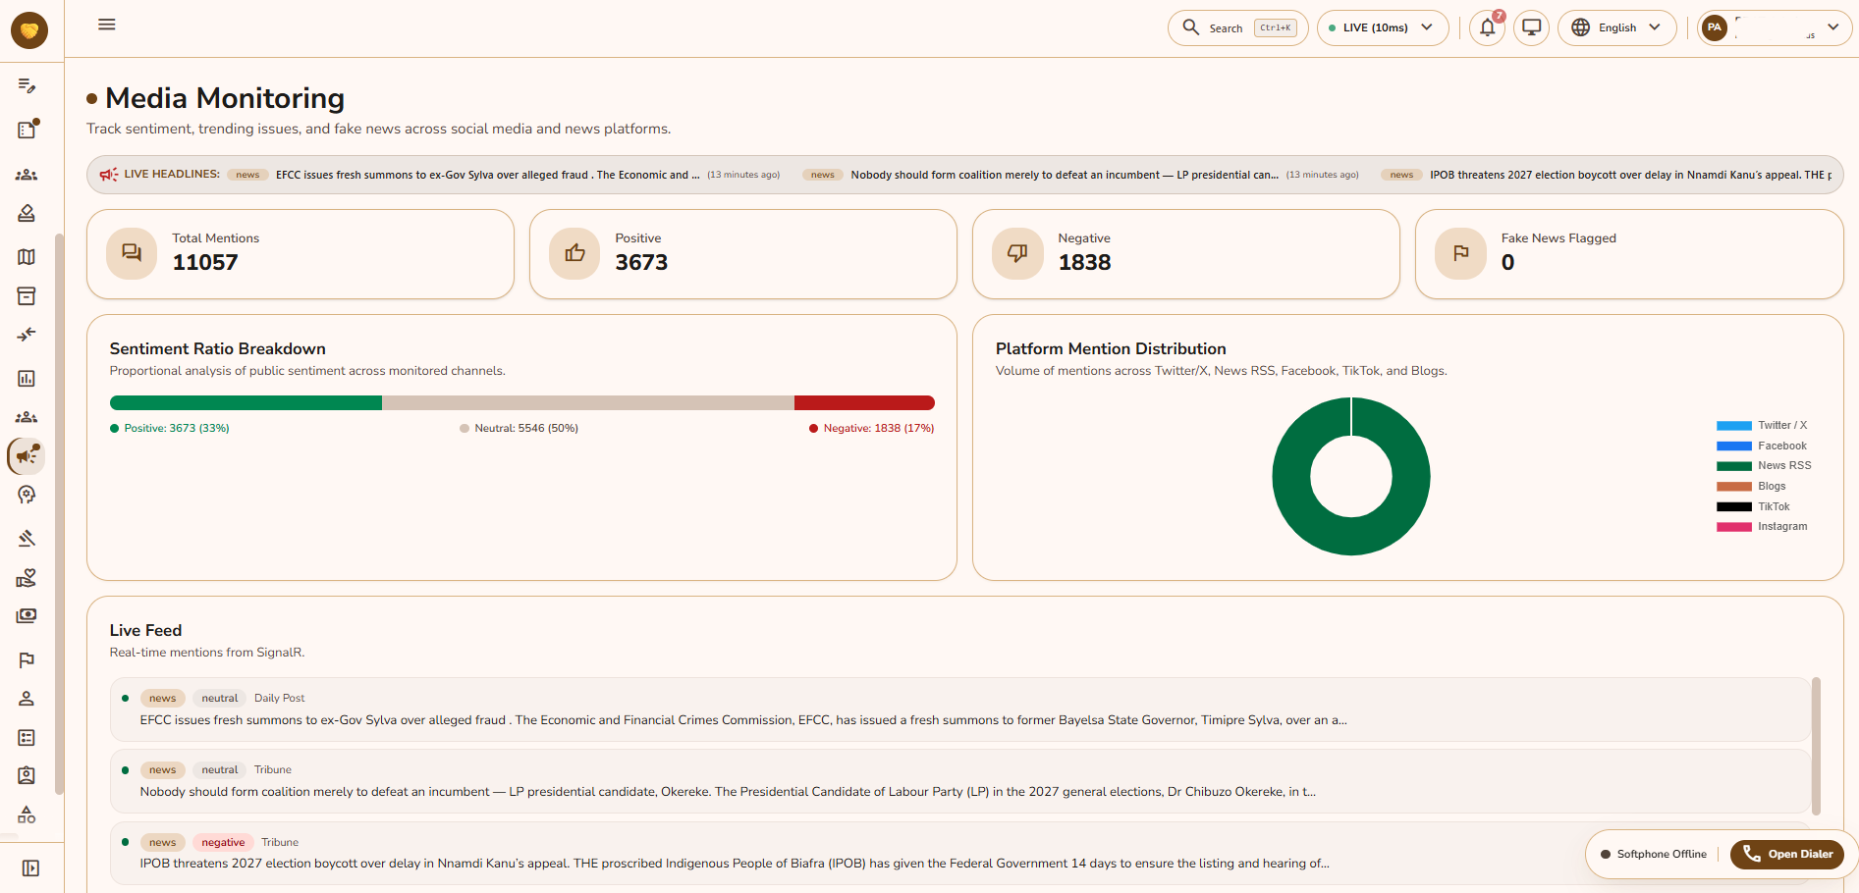Open the English language dropdown

pyautogui.click(x=1616, y=27)
